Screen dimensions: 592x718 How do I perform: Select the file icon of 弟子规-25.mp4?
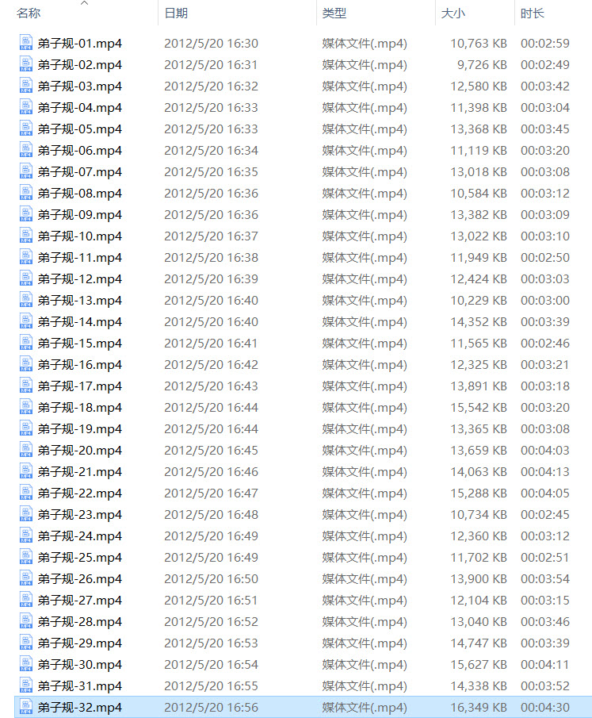tap(25, 557)
